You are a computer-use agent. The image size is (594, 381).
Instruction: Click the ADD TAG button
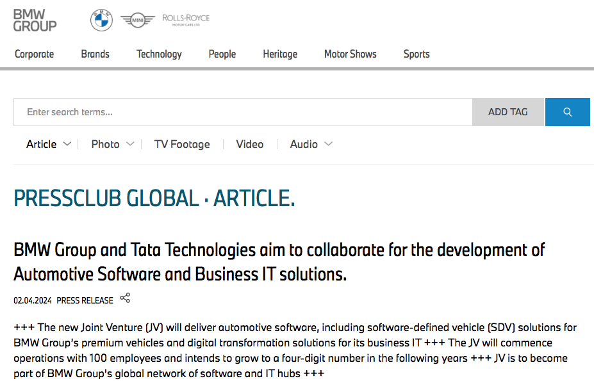coord(508,112)
